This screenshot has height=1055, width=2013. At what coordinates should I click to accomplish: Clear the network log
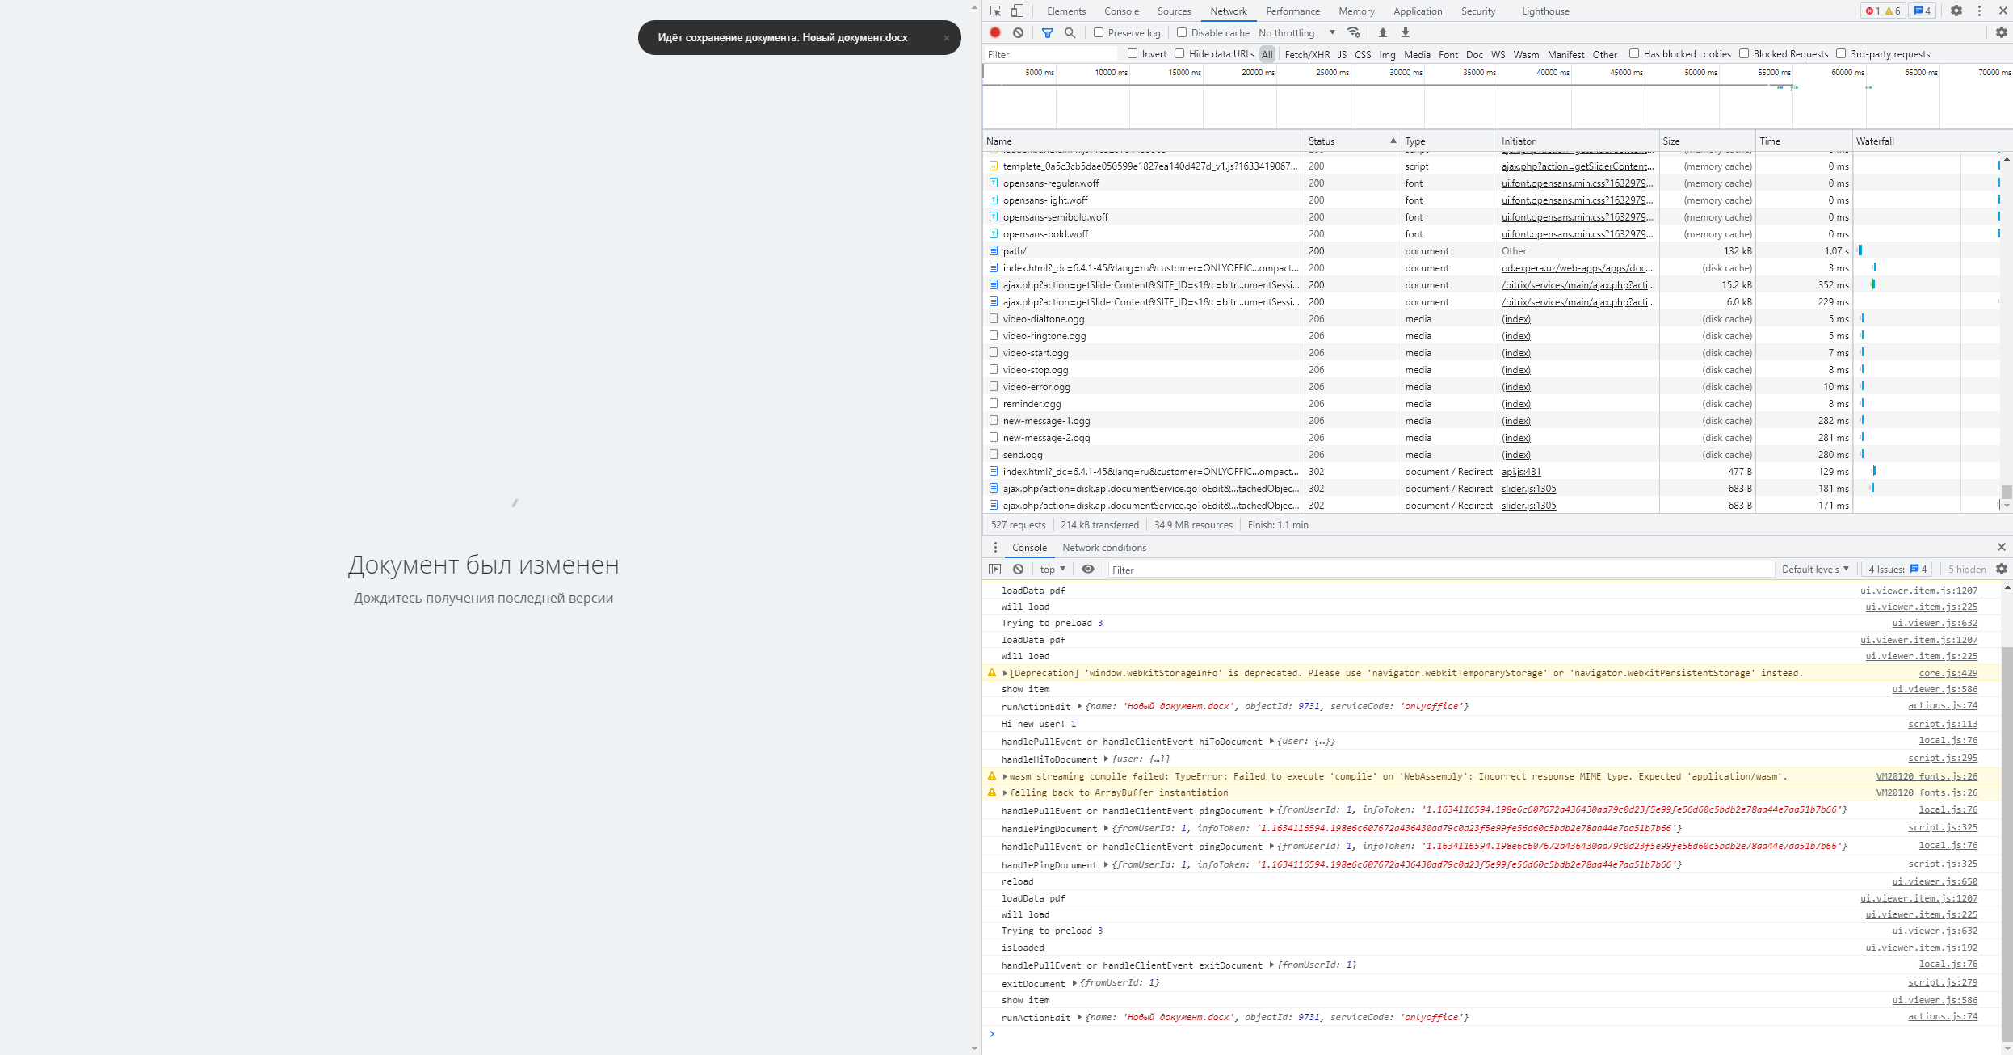pyautogui.click(x=1018, y=32)
